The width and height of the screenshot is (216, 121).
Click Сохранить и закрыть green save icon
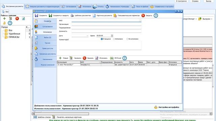point(50,15)
